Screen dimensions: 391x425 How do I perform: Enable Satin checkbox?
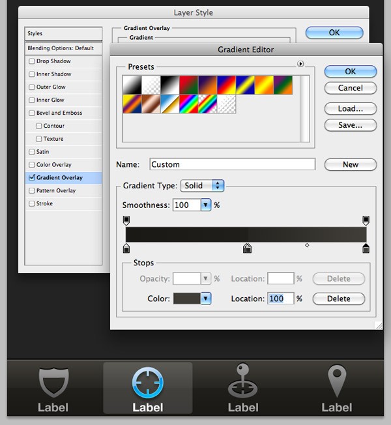point(32,152)
